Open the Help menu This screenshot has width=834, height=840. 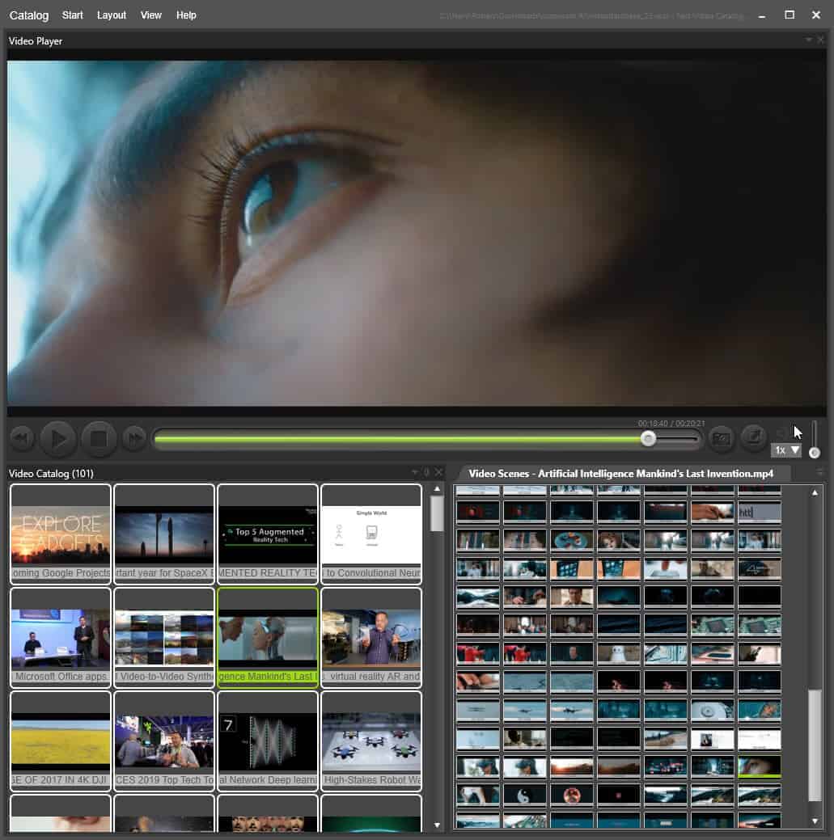(x=186, y=15)
